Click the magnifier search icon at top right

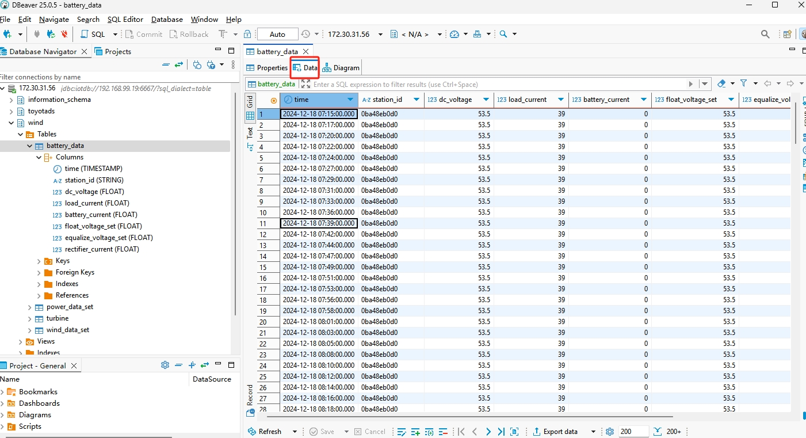click(765, 34)
